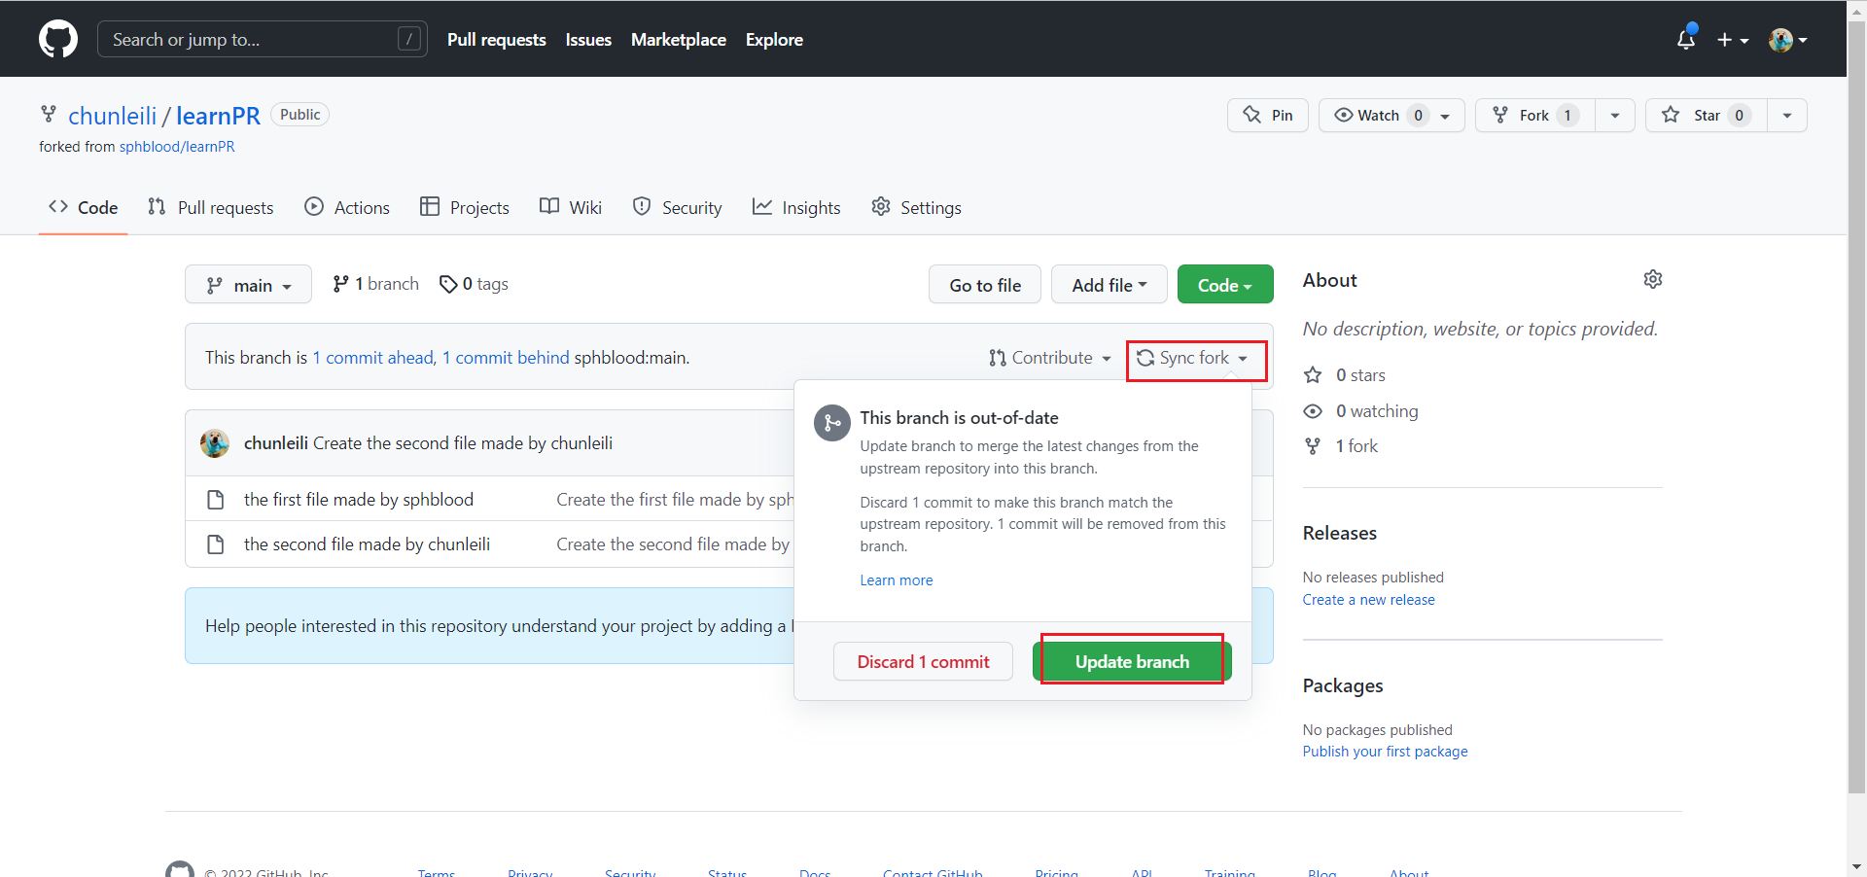
Task: Open the Projects tab
Action: pyautogui.click(x=465, y=207)
